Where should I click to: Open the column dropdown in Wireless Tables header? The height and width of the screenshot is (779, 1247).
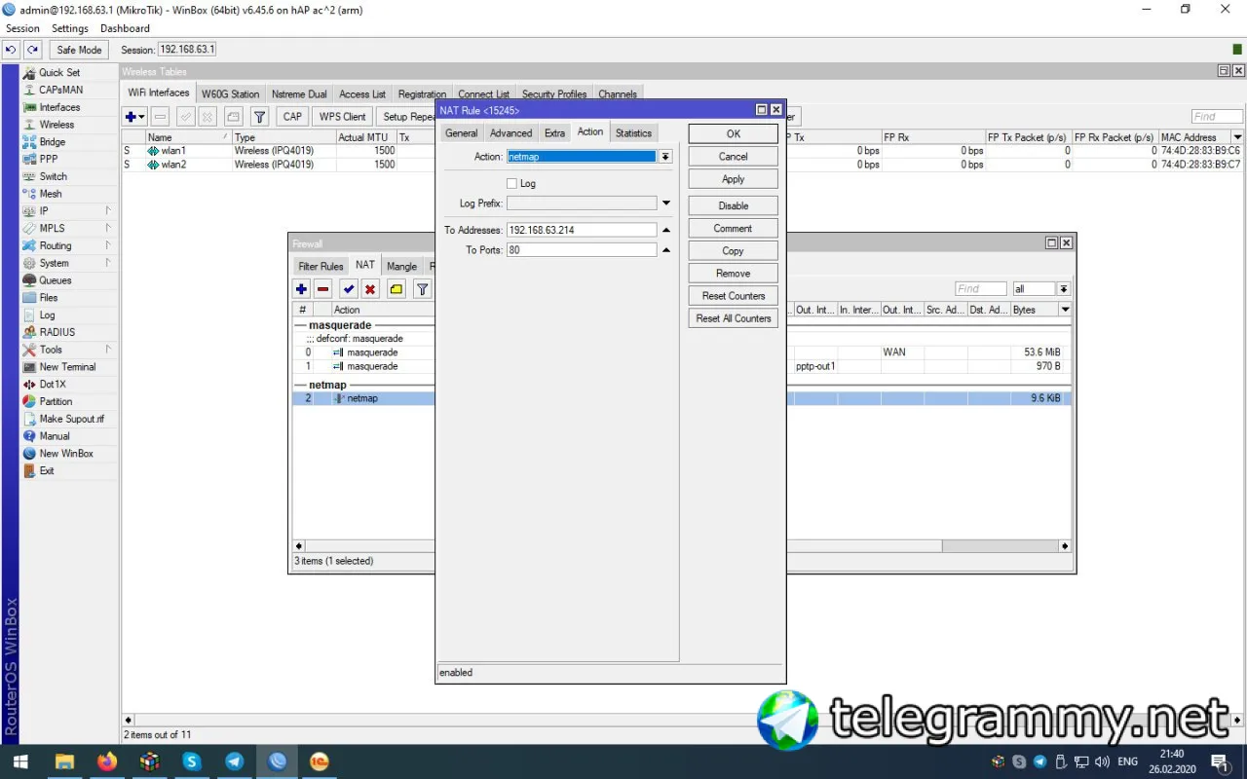(x=1238, y=137)
